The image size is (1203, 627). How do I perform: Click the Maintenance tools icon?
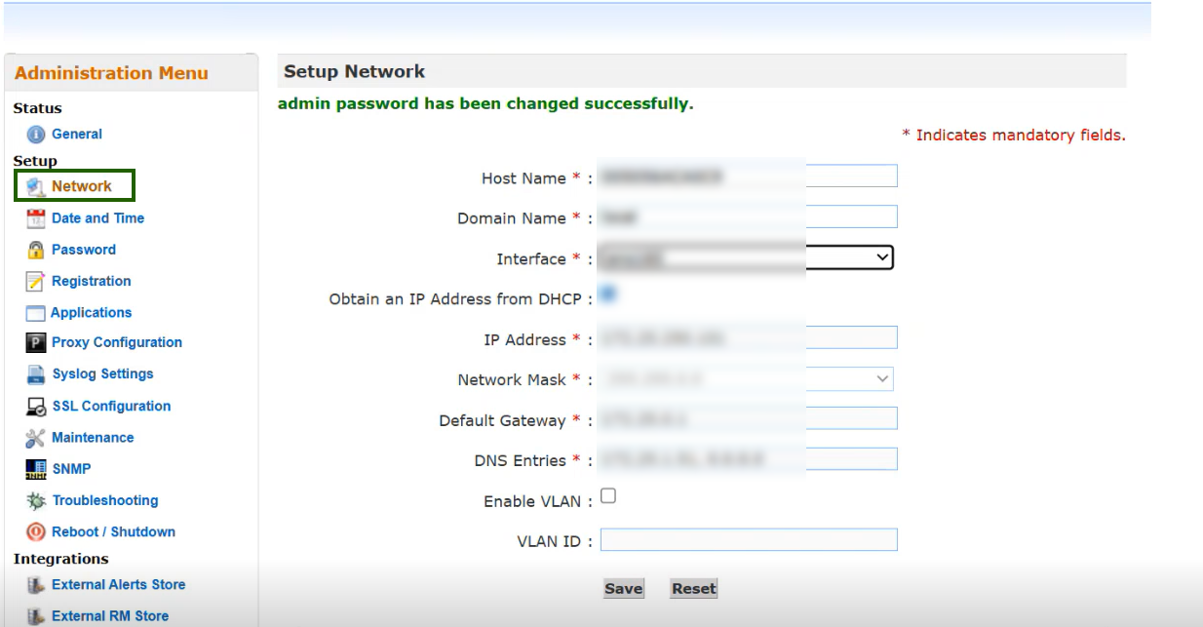click(x=36, y=438)
